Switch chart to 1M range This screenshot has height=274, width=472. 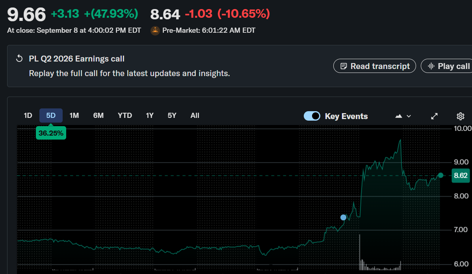pyautogui.click(x=74, y=116)
